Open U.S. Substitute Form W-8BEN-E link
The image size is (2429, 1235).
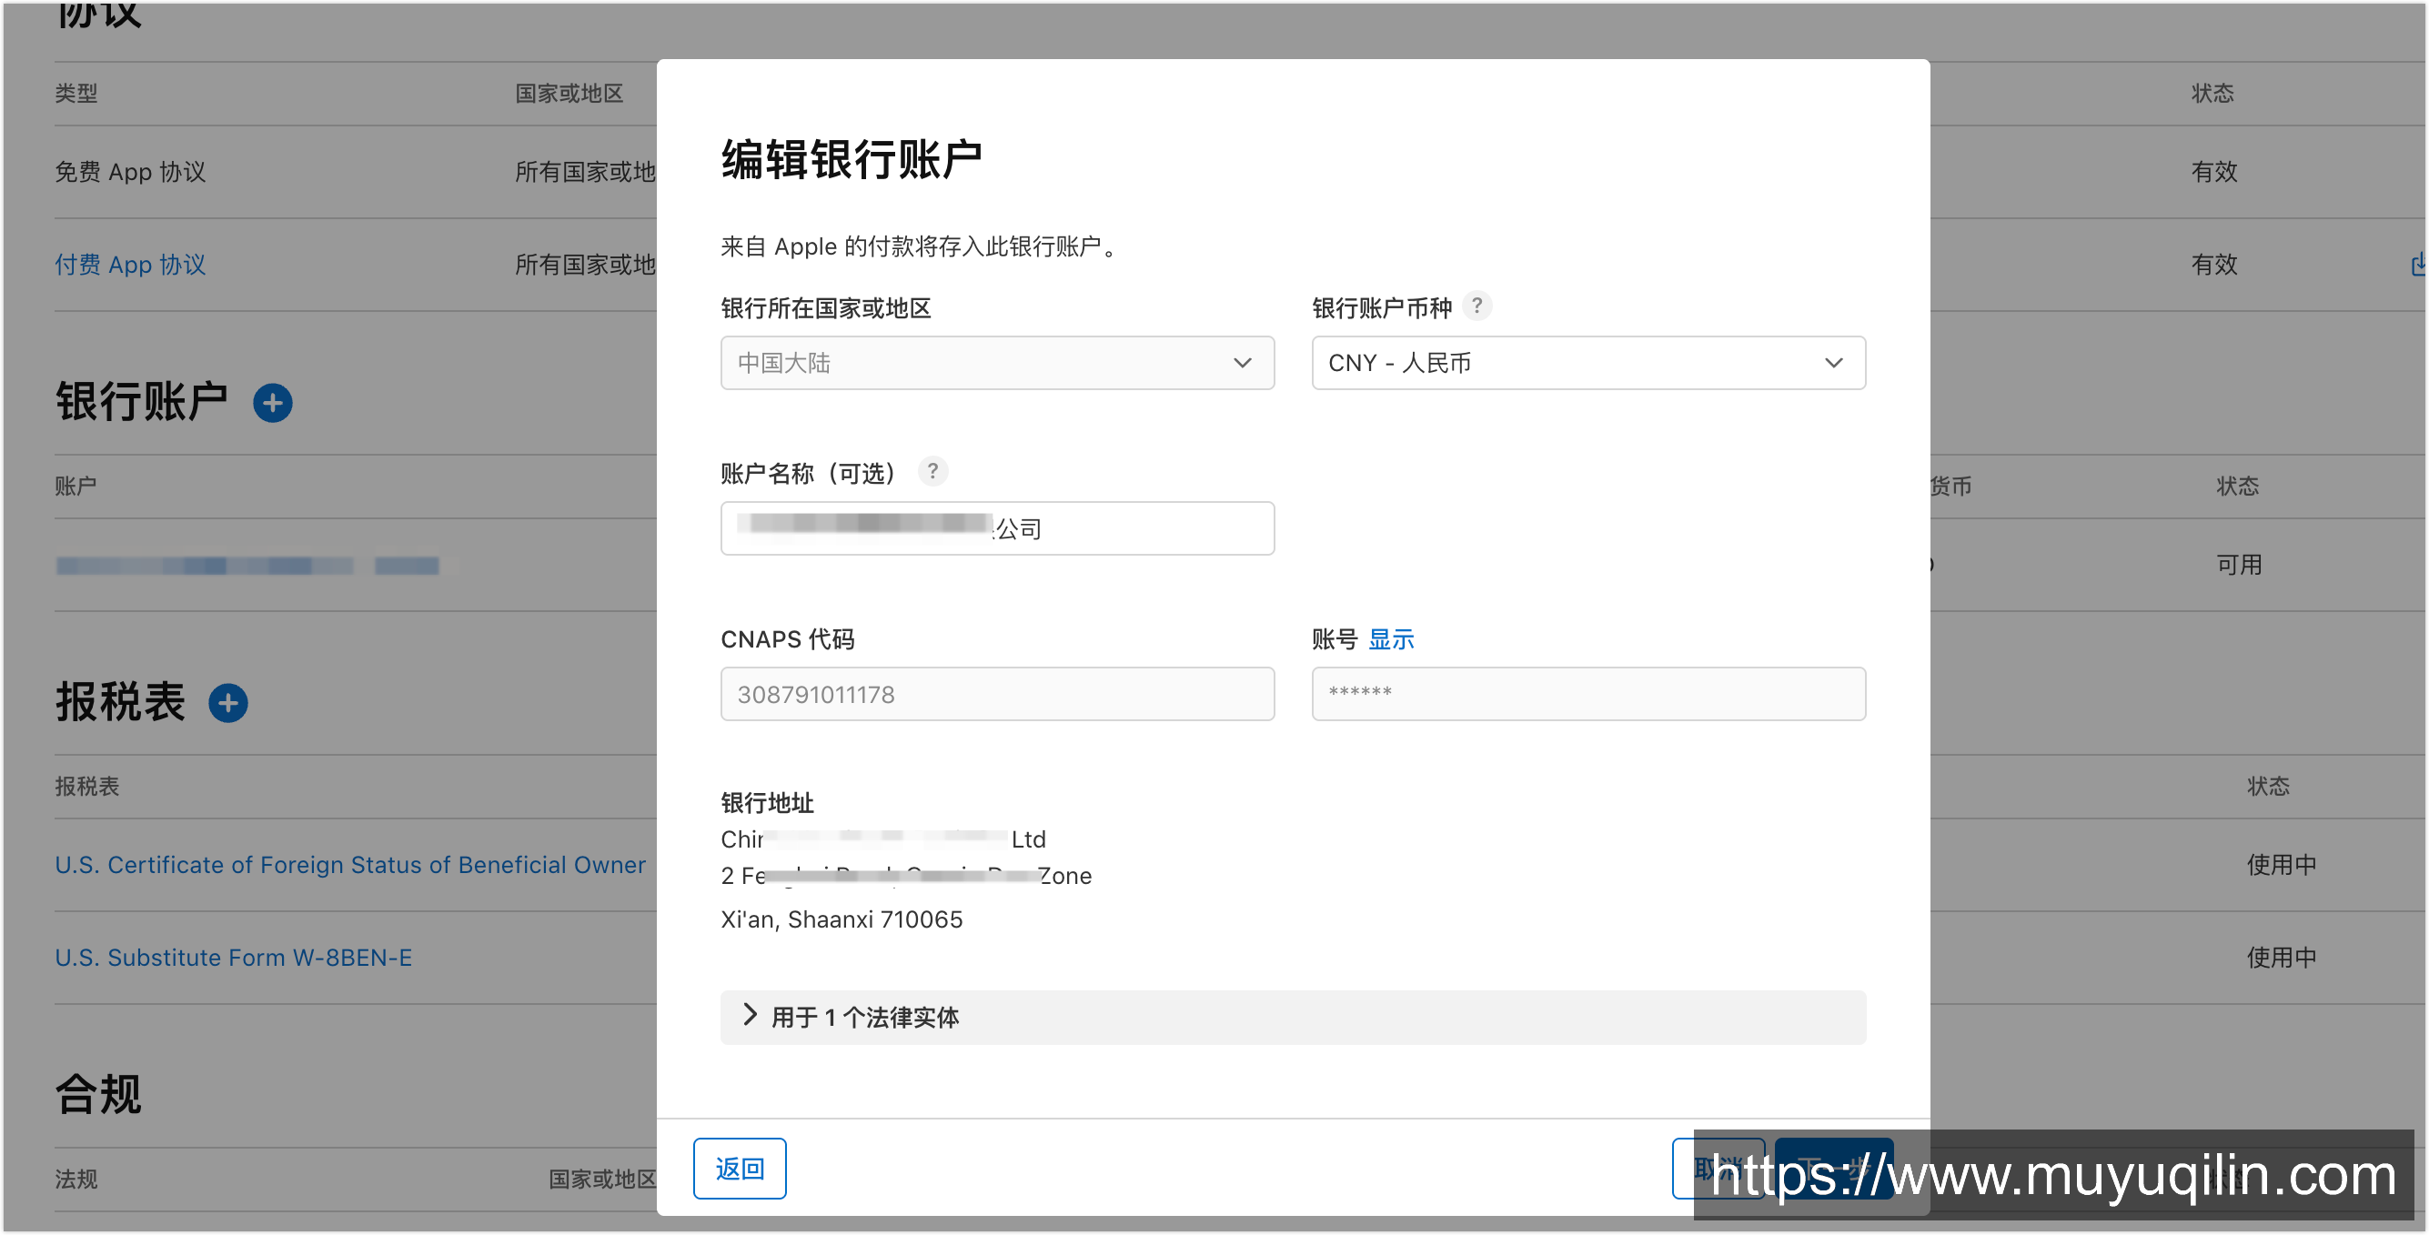click(233, 958)
